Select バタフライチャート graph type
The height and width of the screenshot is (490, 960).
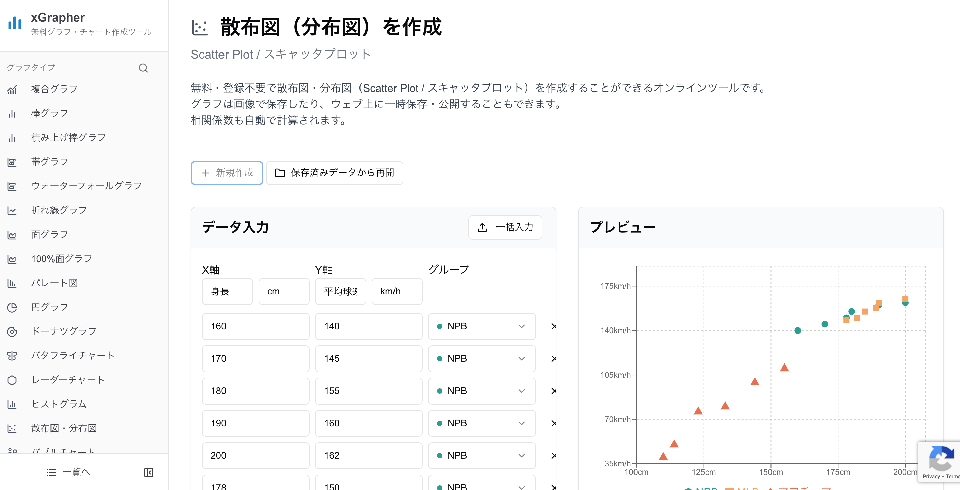point(73,355)
